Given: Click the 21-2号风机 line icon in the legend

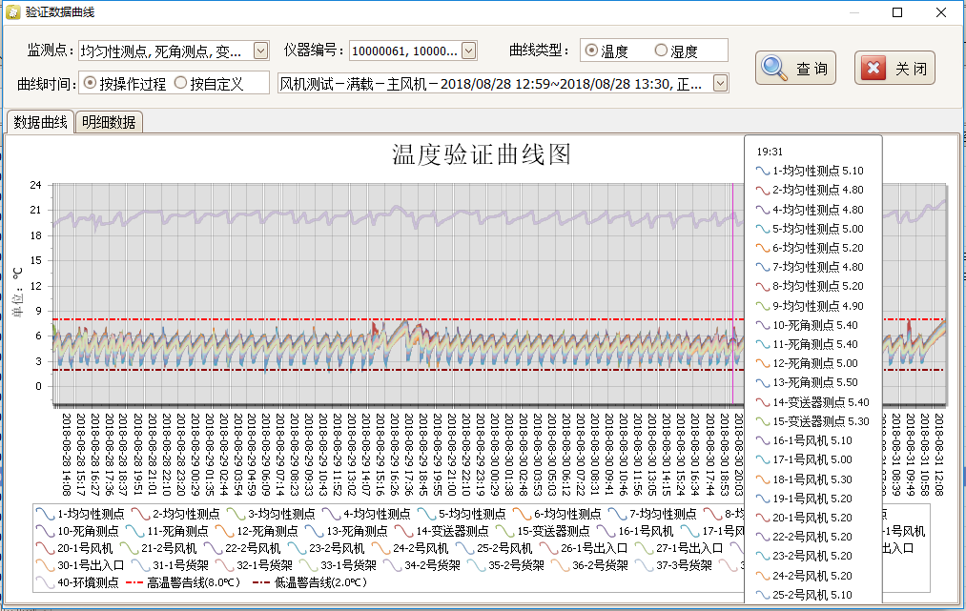Looking at the screenshot, I should point(130,548).
